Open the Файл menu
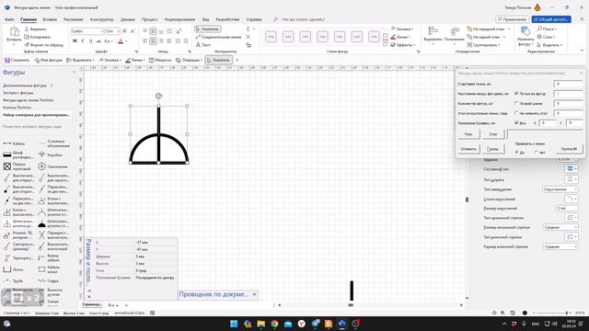This screenshot has height=331, width=589. coord(9,19)
